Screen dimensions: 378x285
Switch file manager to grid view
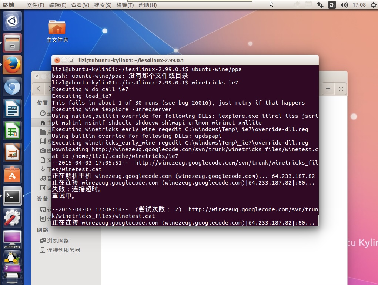[x=341, y=89]
